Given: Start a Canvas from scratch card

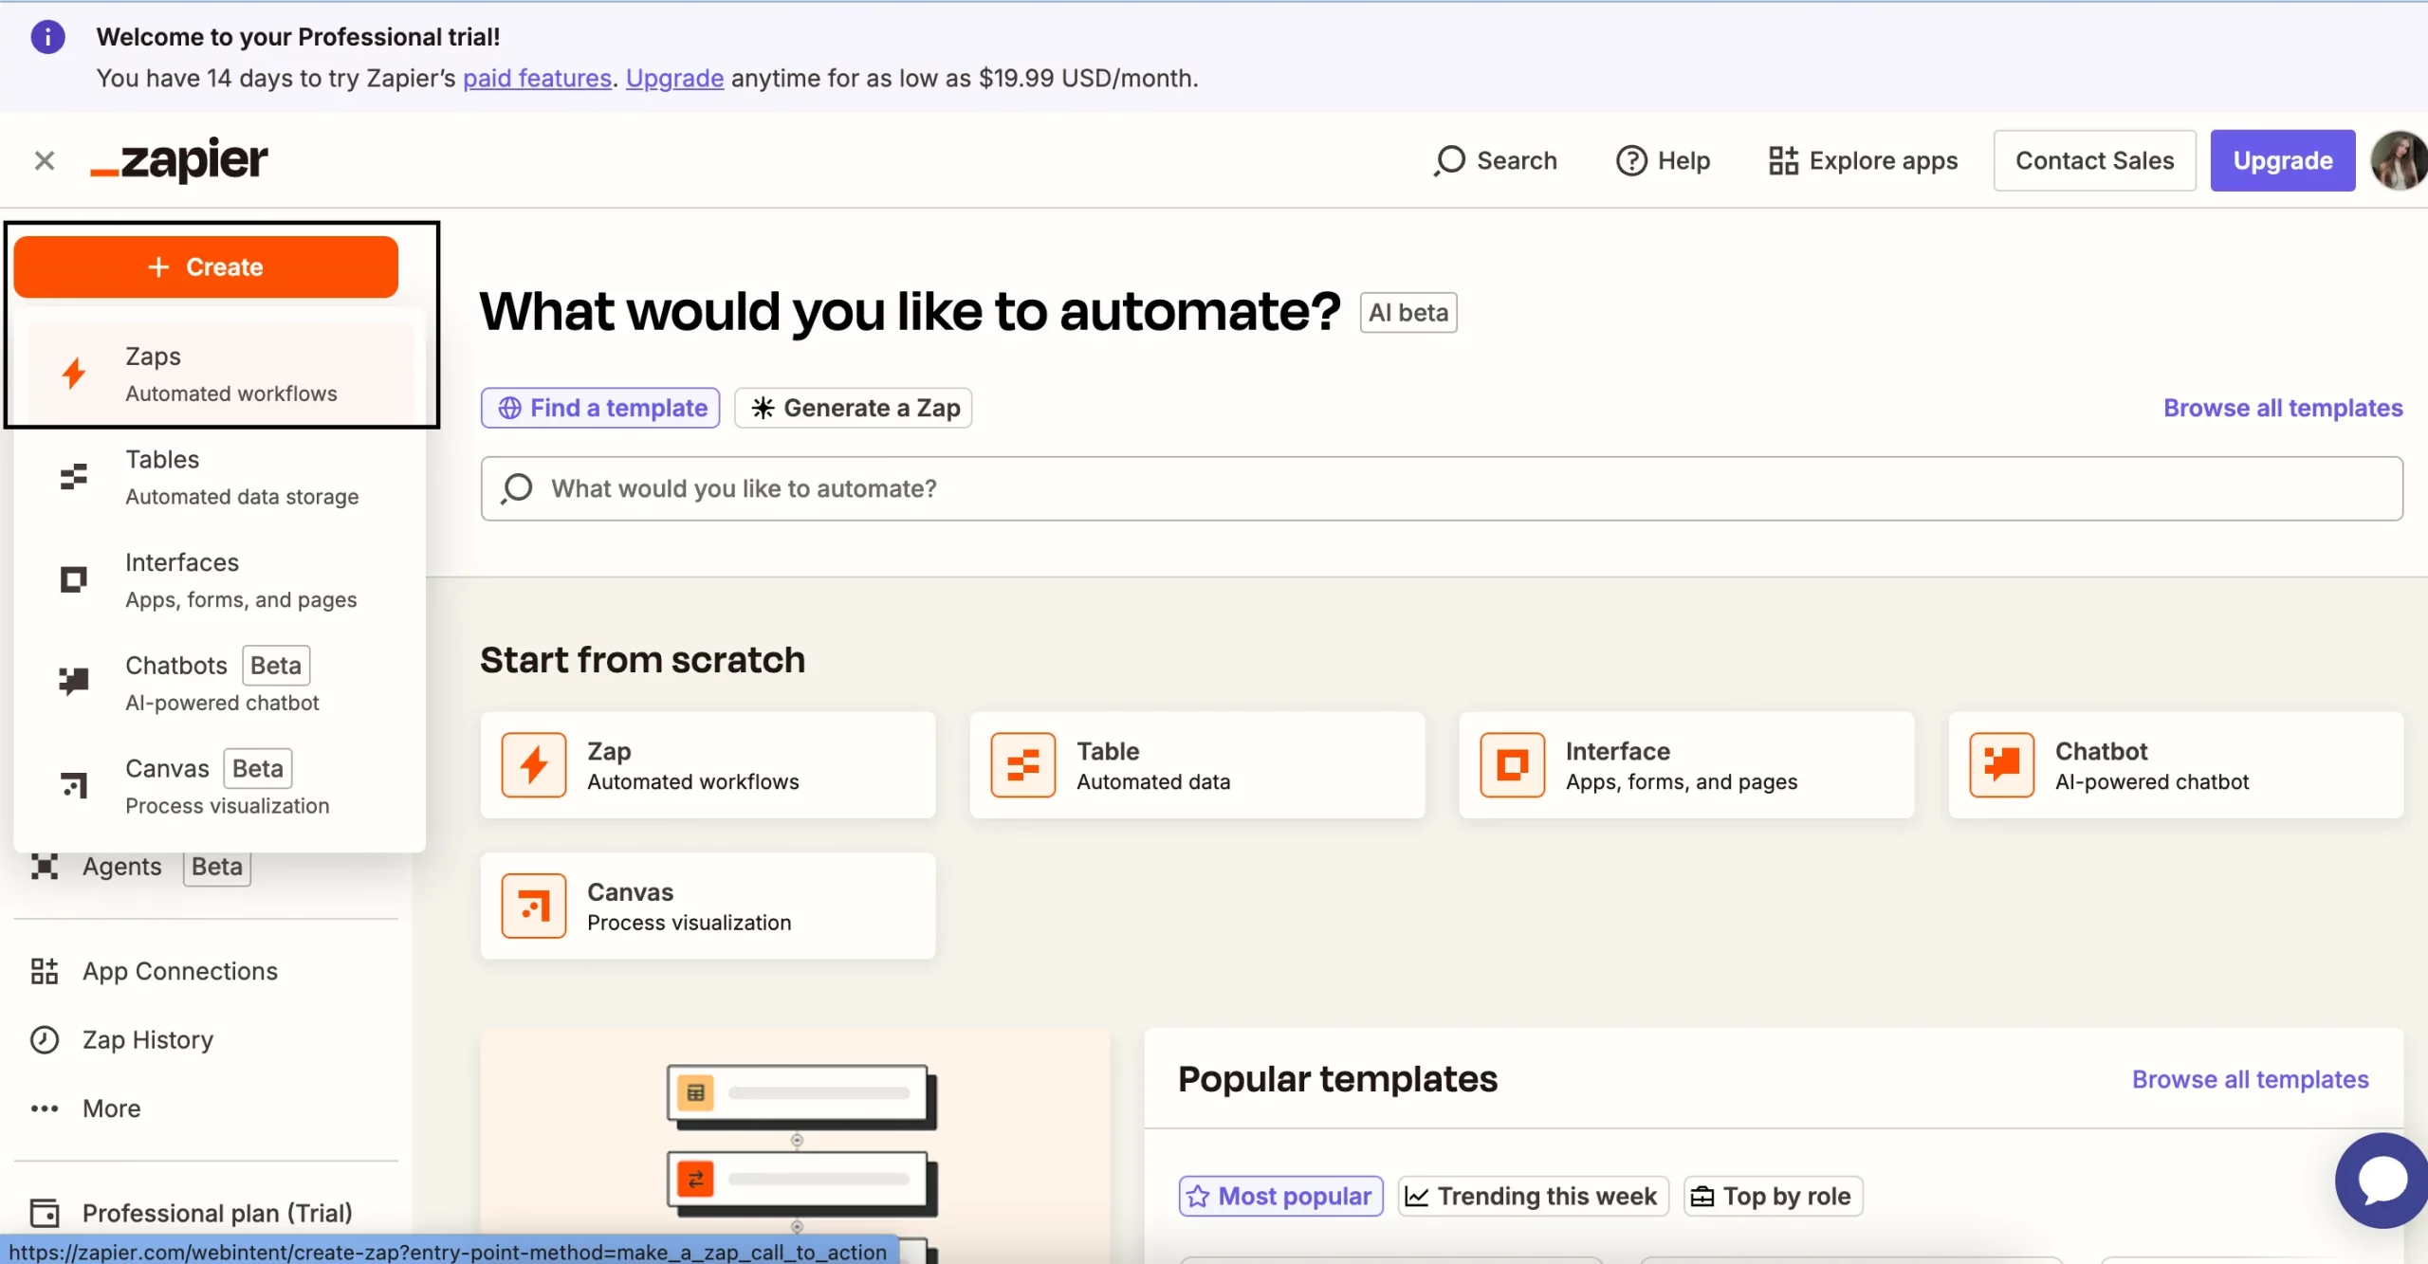Looking at the screenshot, I should [x=708, y=906].
